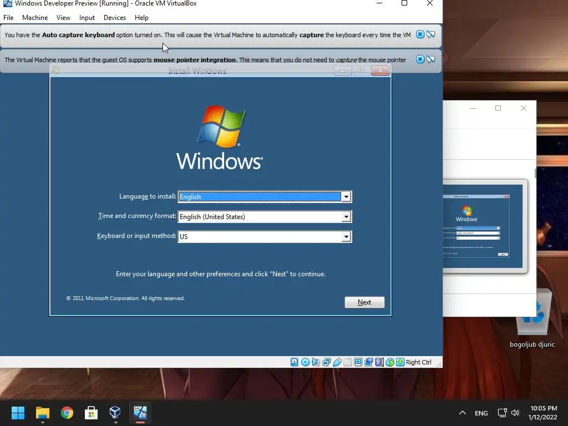Screen dimensions: 568x426
Task: Select the running VM taskbar icon
Action: pos(140,413)
